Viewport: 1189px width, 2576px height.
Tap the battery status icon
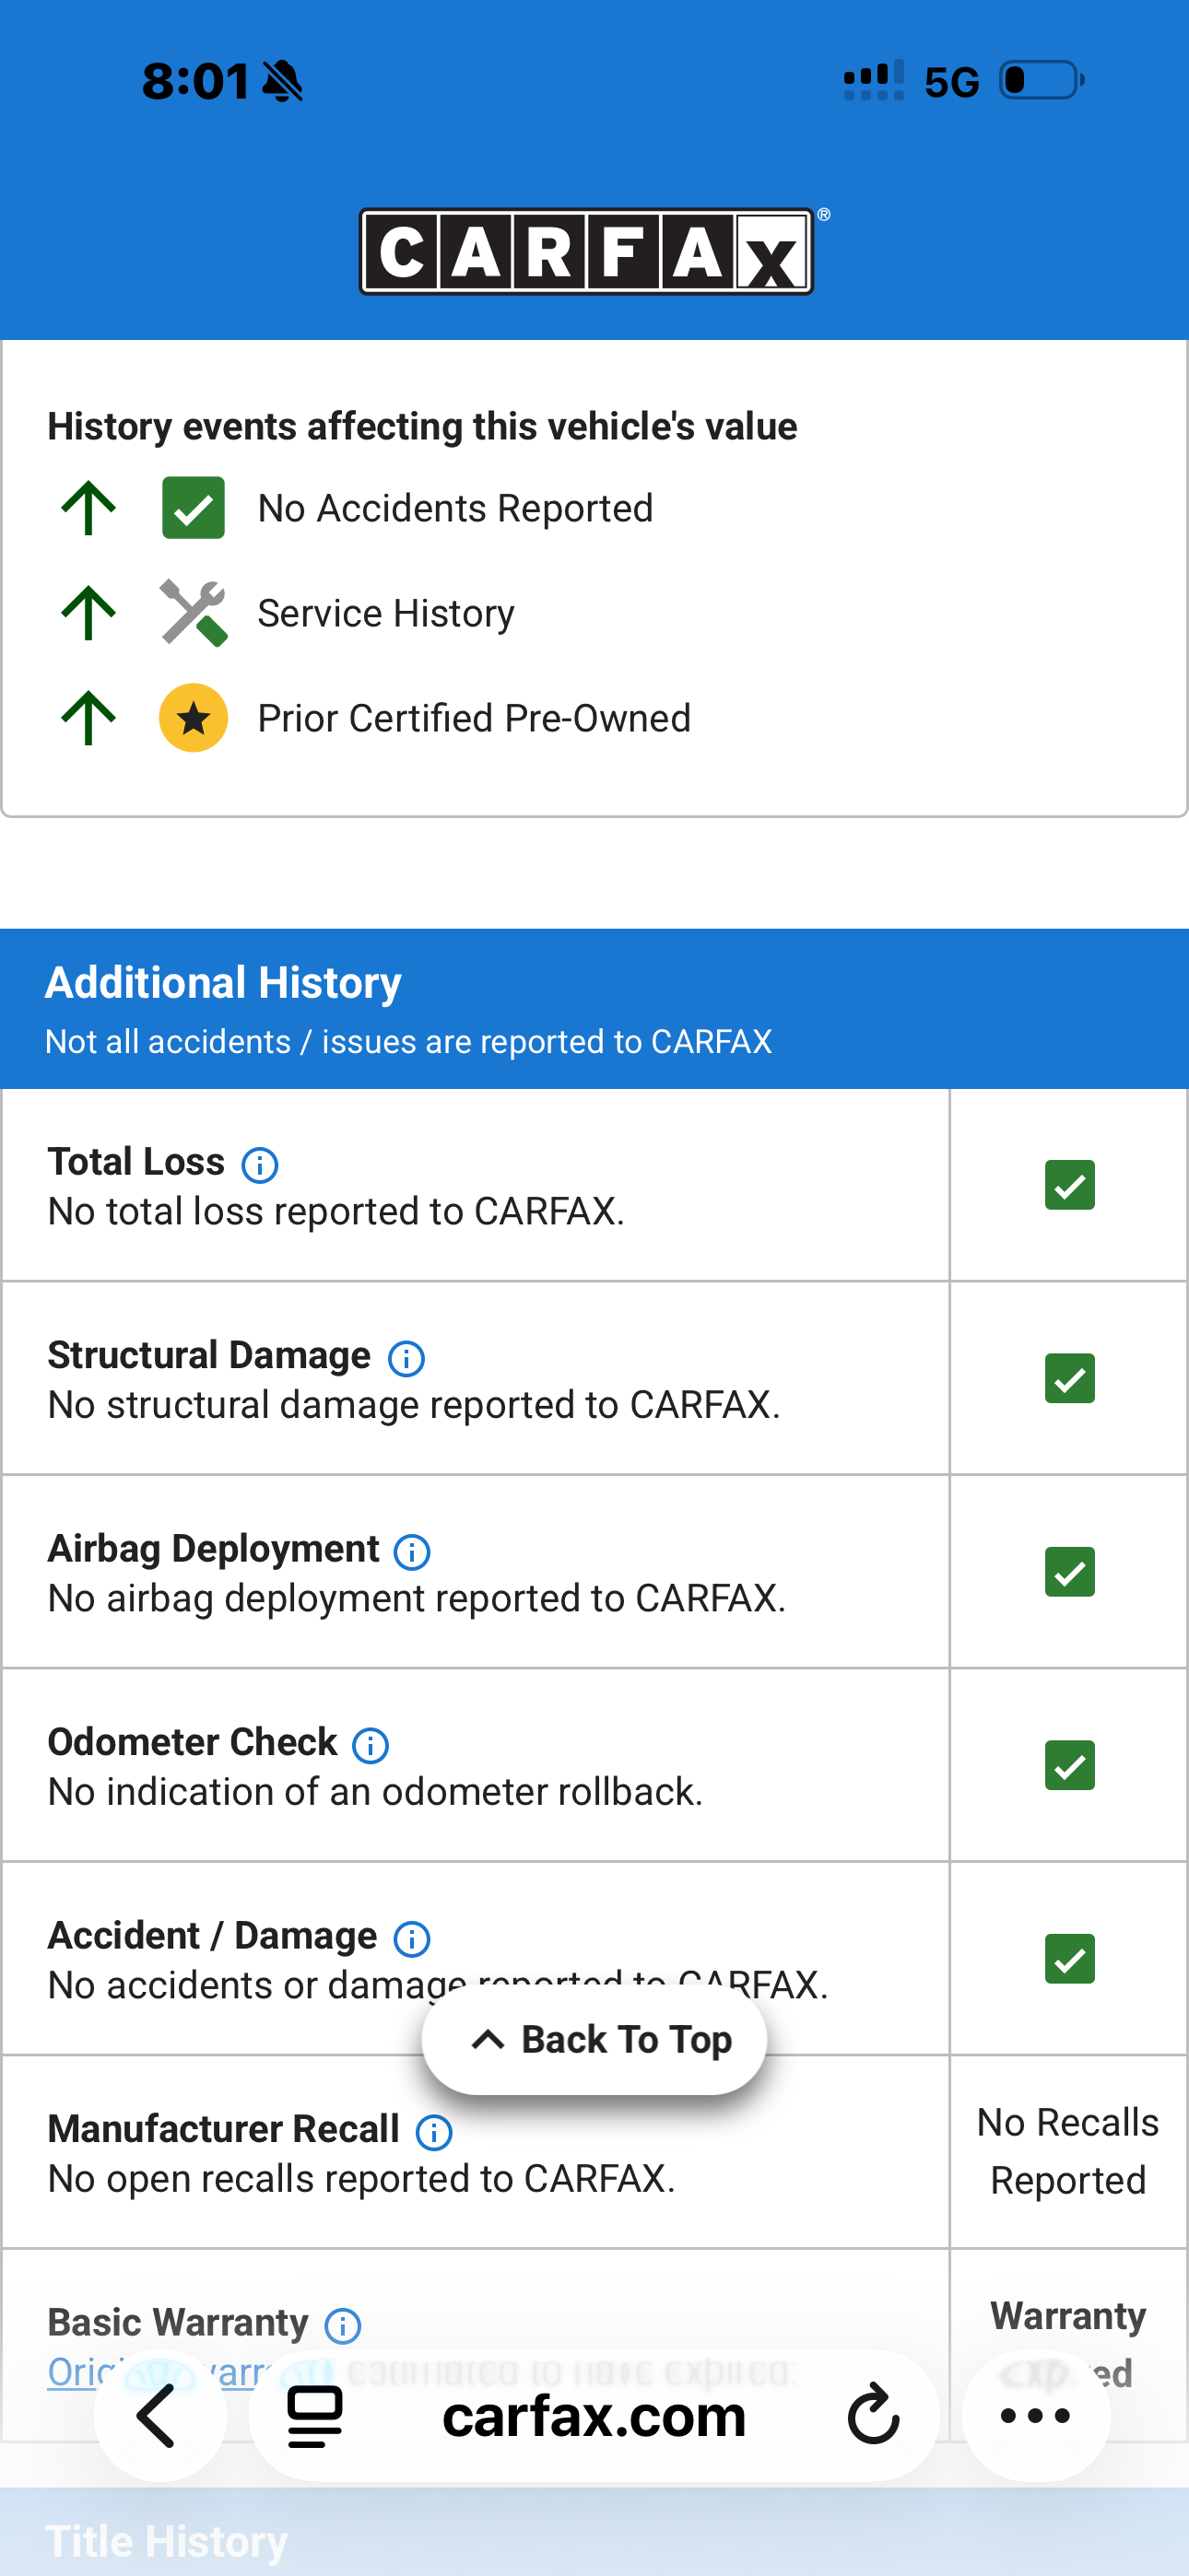(x=1042, y=80)
